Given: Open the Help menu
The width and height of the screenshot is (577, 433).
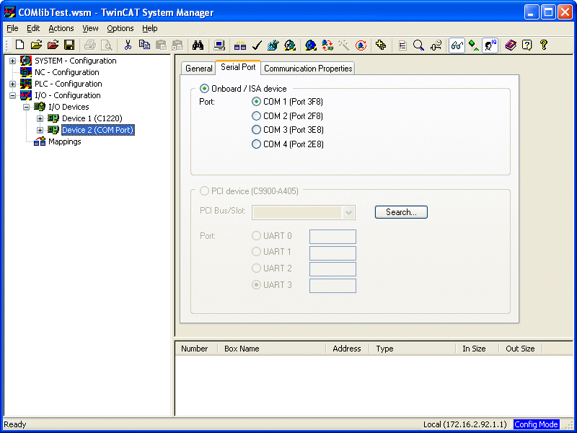Looking at the screenshot, I should tap(150, 28).
